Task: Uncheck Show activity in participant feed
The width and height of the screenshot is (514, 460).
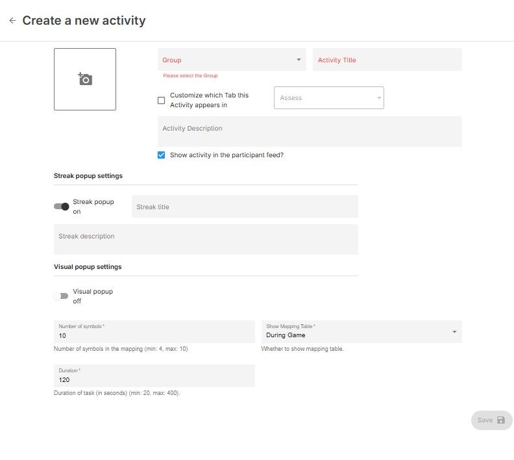Action: 162,155
